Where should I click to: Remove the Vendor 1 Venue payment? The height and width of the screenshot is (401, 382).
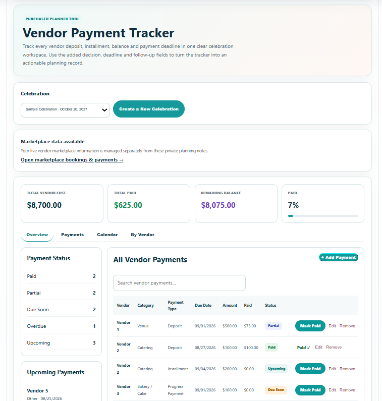coord(347,326)
